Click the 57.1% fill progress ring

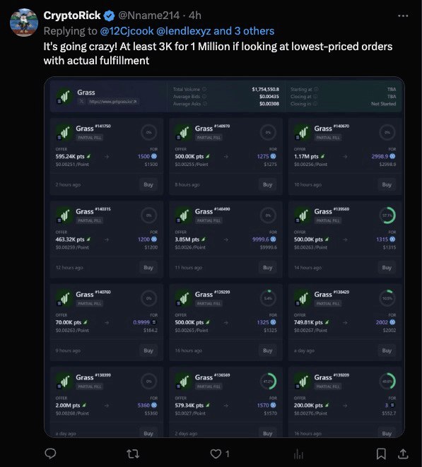[387, 215]
